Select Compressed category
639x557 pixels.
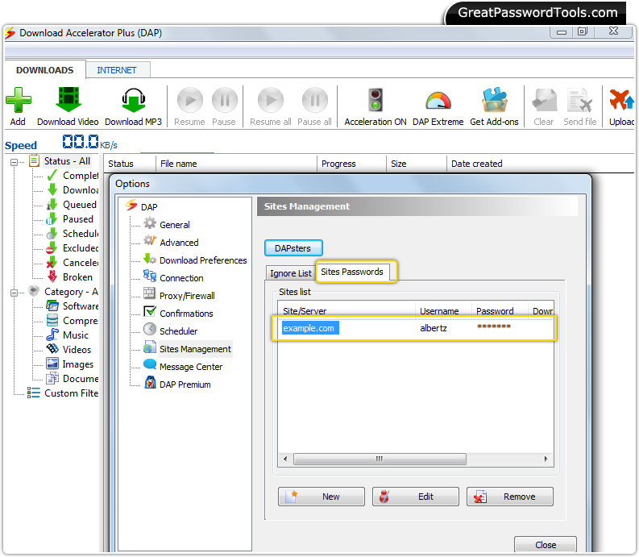click(x=73, y=321)
